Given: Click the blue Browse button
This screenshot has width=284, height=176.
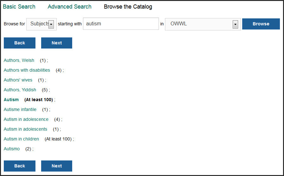Looking at the screenshot, I should (x=261, y=24).
